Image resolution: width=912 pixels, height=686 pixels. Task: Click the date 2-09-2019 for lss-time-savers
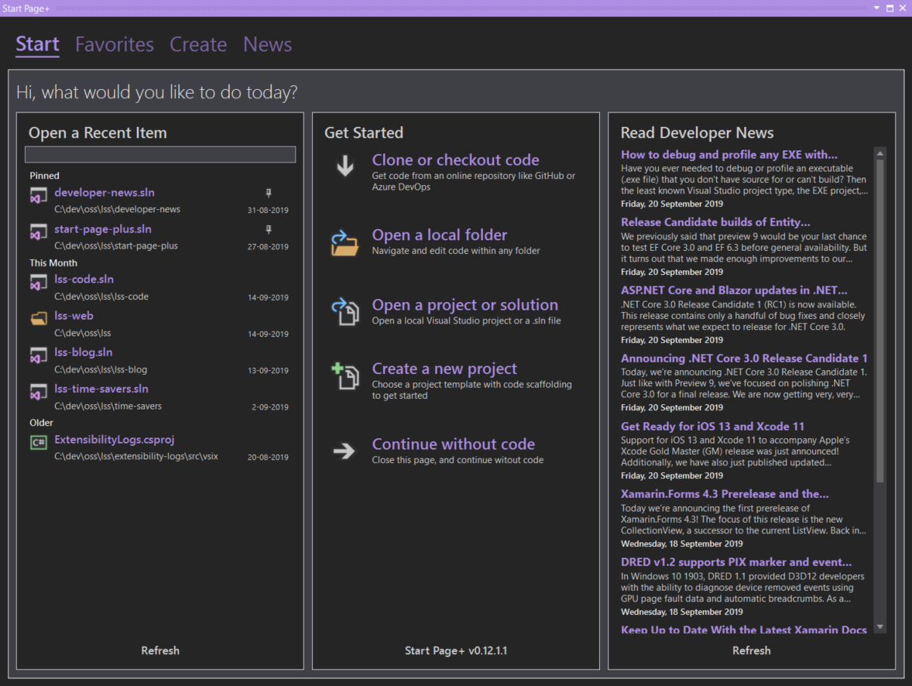[270, 406]
